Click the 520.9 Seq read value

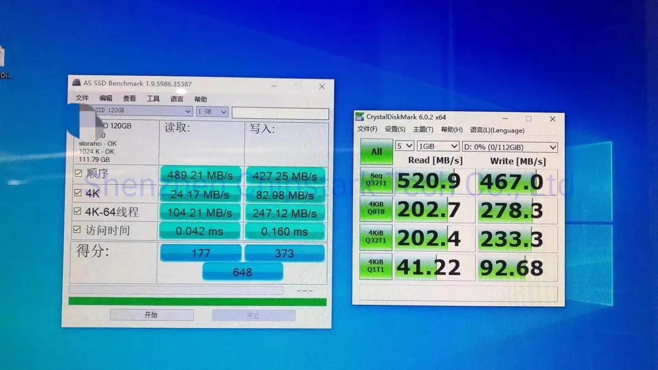434,181
